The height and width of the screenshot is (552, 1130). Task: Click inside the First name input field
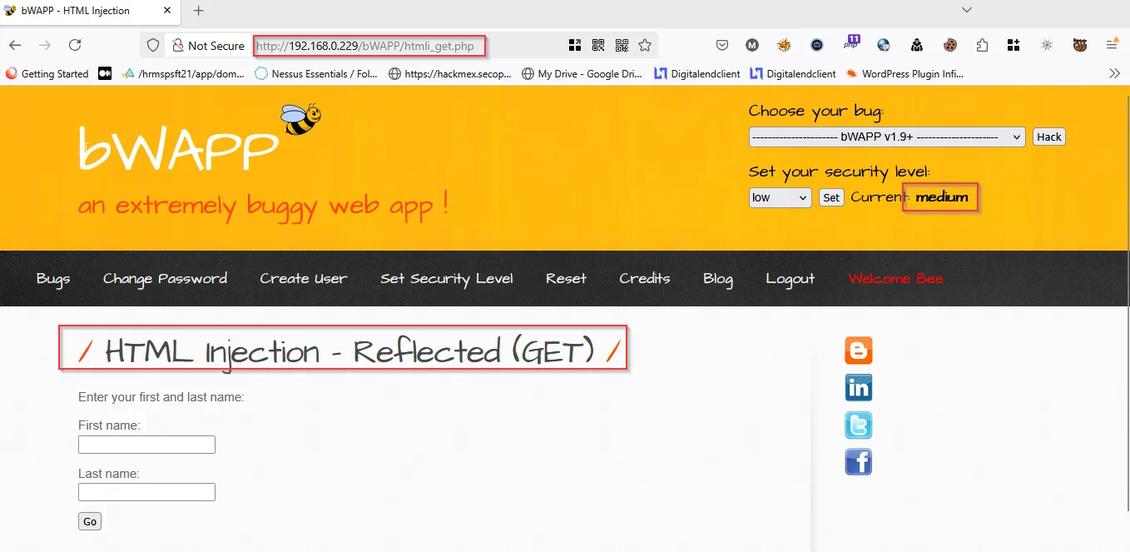[146, 444]
